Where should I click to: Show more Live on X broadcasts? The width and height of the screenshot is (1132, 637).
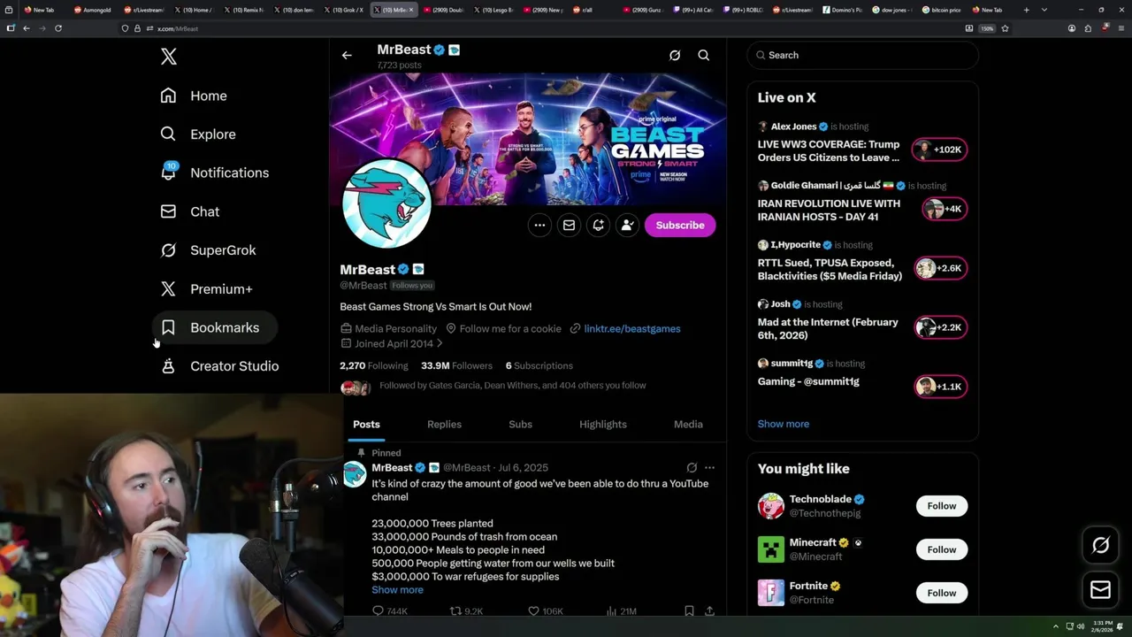[783, 424]
